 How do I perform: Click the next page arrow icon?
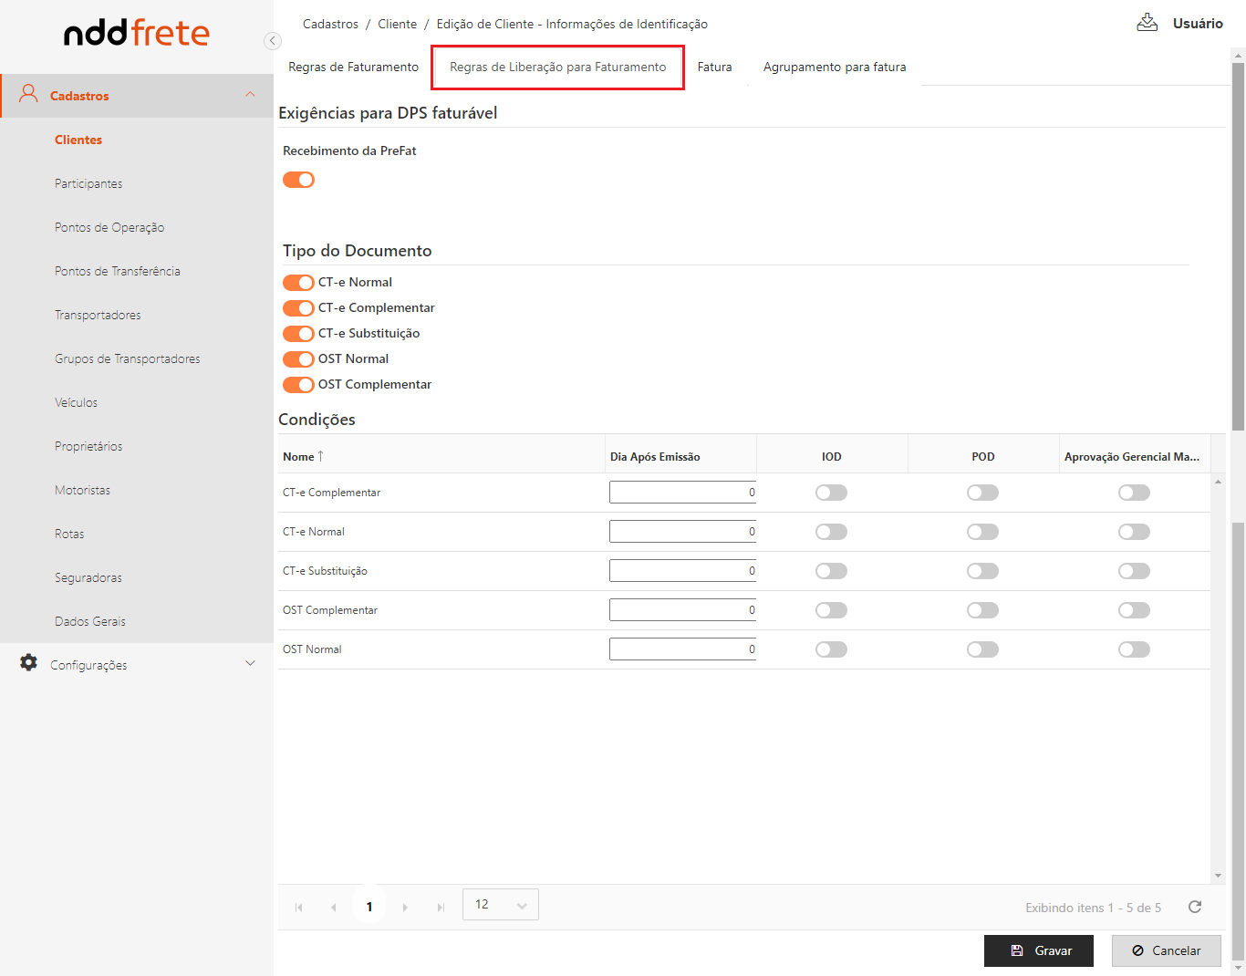point(405,908)
